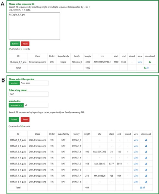Screen dimensions: 159x194
Task: View the DThAT_2_1_pab record
Action: (136, 146)
